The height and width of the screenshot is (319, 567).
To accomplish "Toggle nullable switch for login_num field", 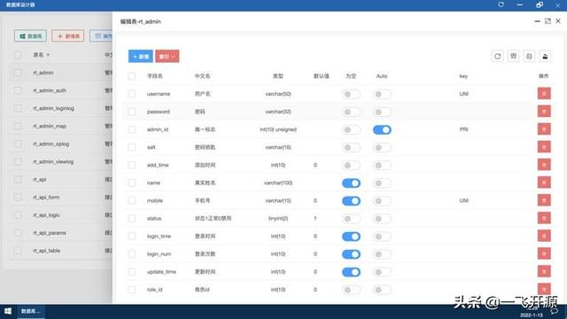I will pos(351,254).
